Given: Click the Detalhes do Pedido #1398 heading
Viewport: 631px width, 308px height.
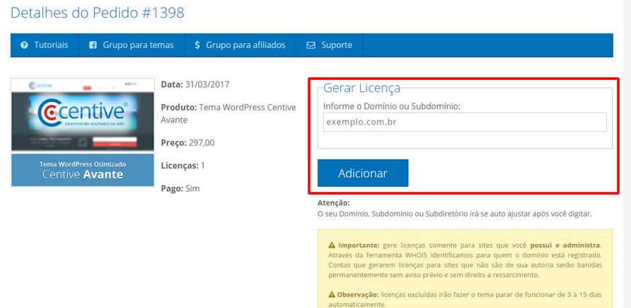Looking at the screenshot, I should coord(98,13).
